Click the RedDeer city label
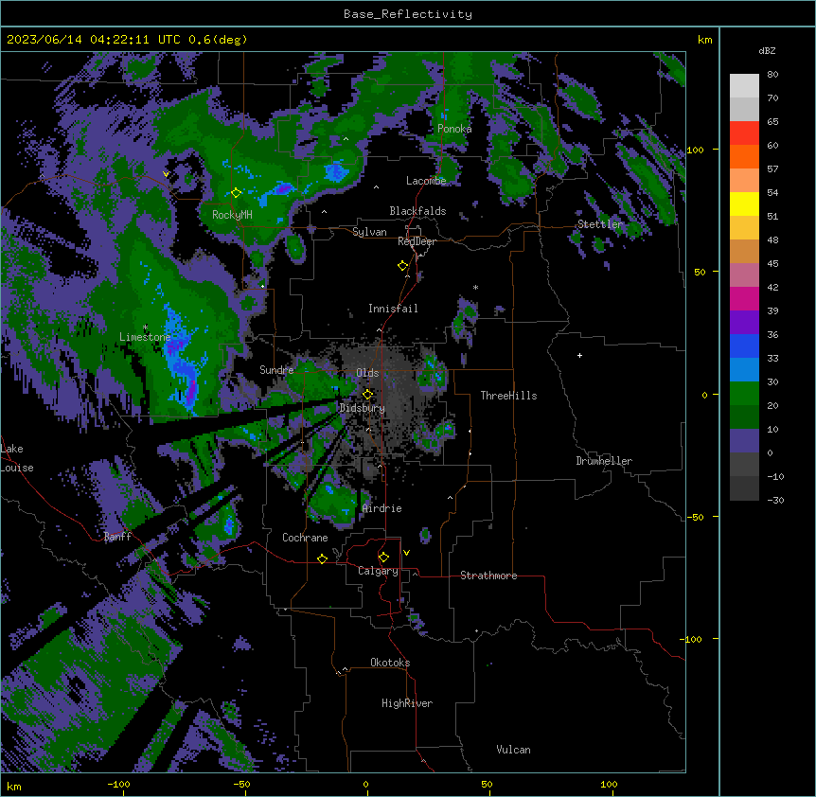This screenshot has height=797, width=816. 417,241
